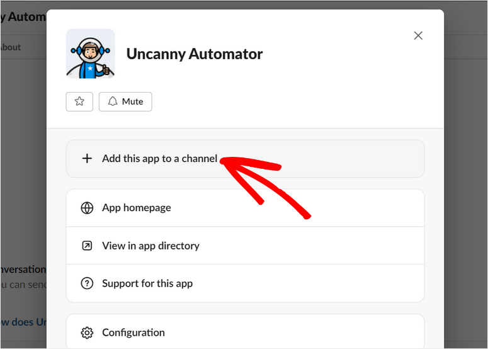This screenshot has height=349, width=488.
Task: Click the app name header behind the dialog
Action: coord(23,17)
